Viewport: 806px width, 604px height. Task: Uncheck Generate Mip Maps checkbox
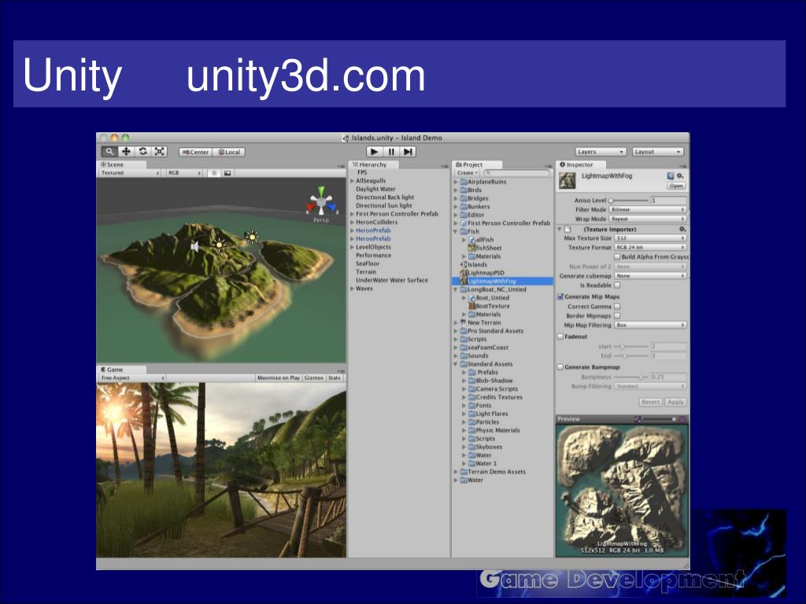[x=560, y=297]
